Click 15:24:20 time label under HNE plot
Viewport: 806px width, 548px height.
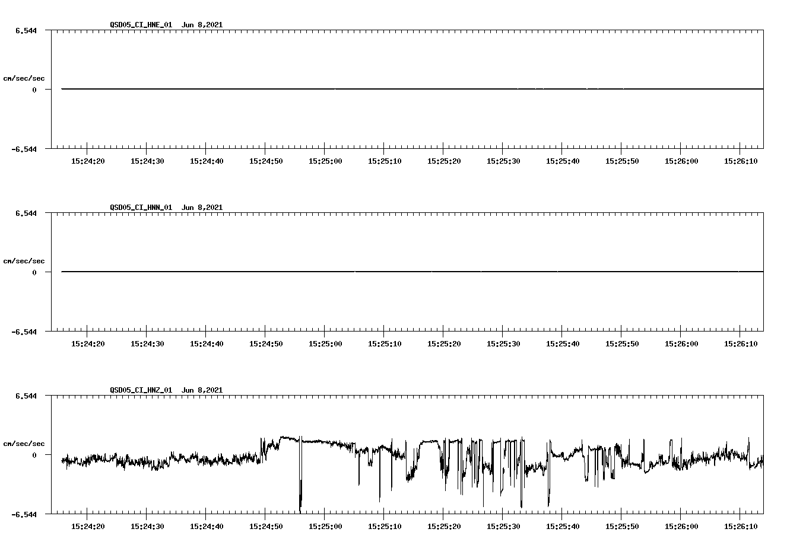click(x=88, y=161)
